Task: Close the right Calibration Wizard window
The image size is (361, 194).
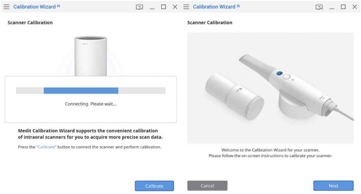Action: tap(355, 7)
